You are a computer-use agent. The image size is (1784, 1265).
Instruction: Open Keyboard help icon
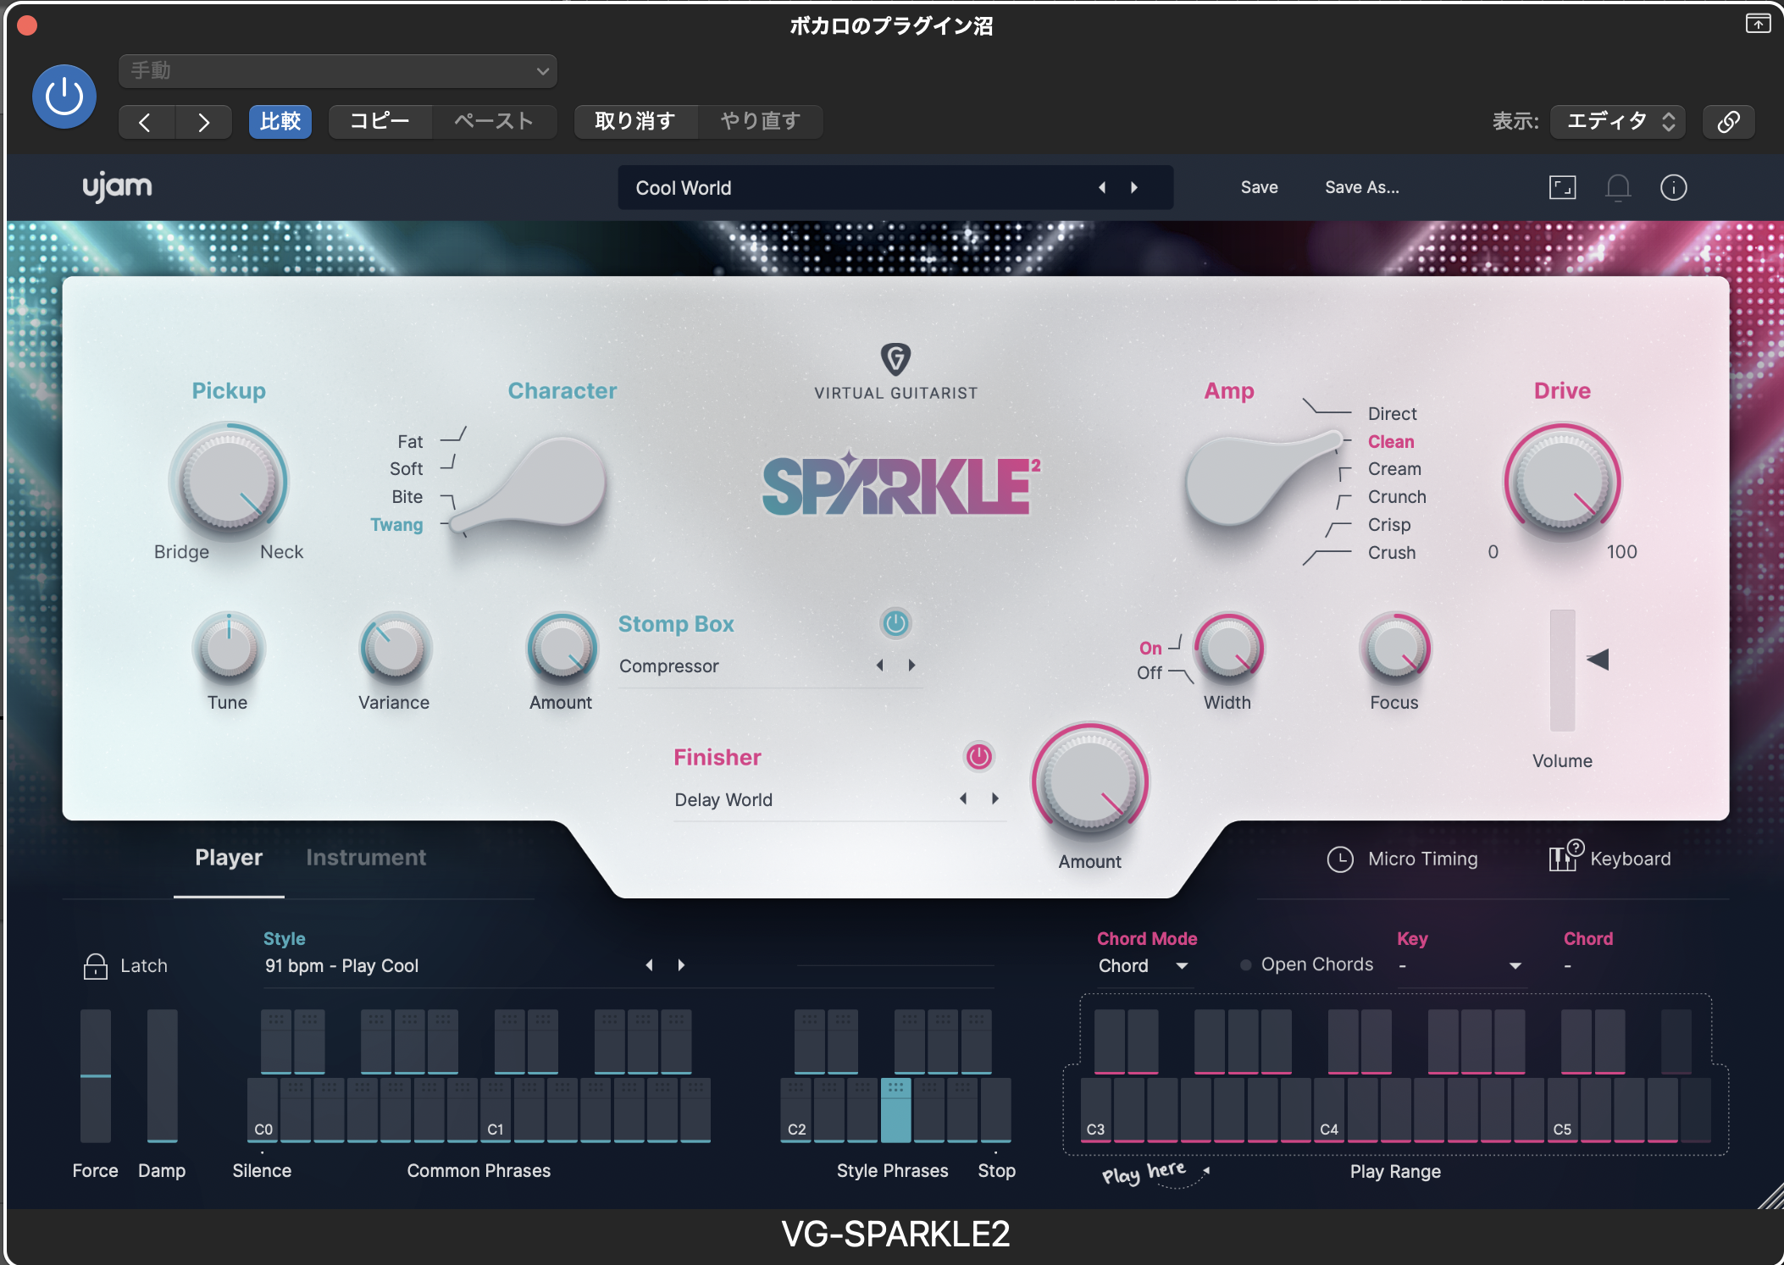coord(1565,856)
